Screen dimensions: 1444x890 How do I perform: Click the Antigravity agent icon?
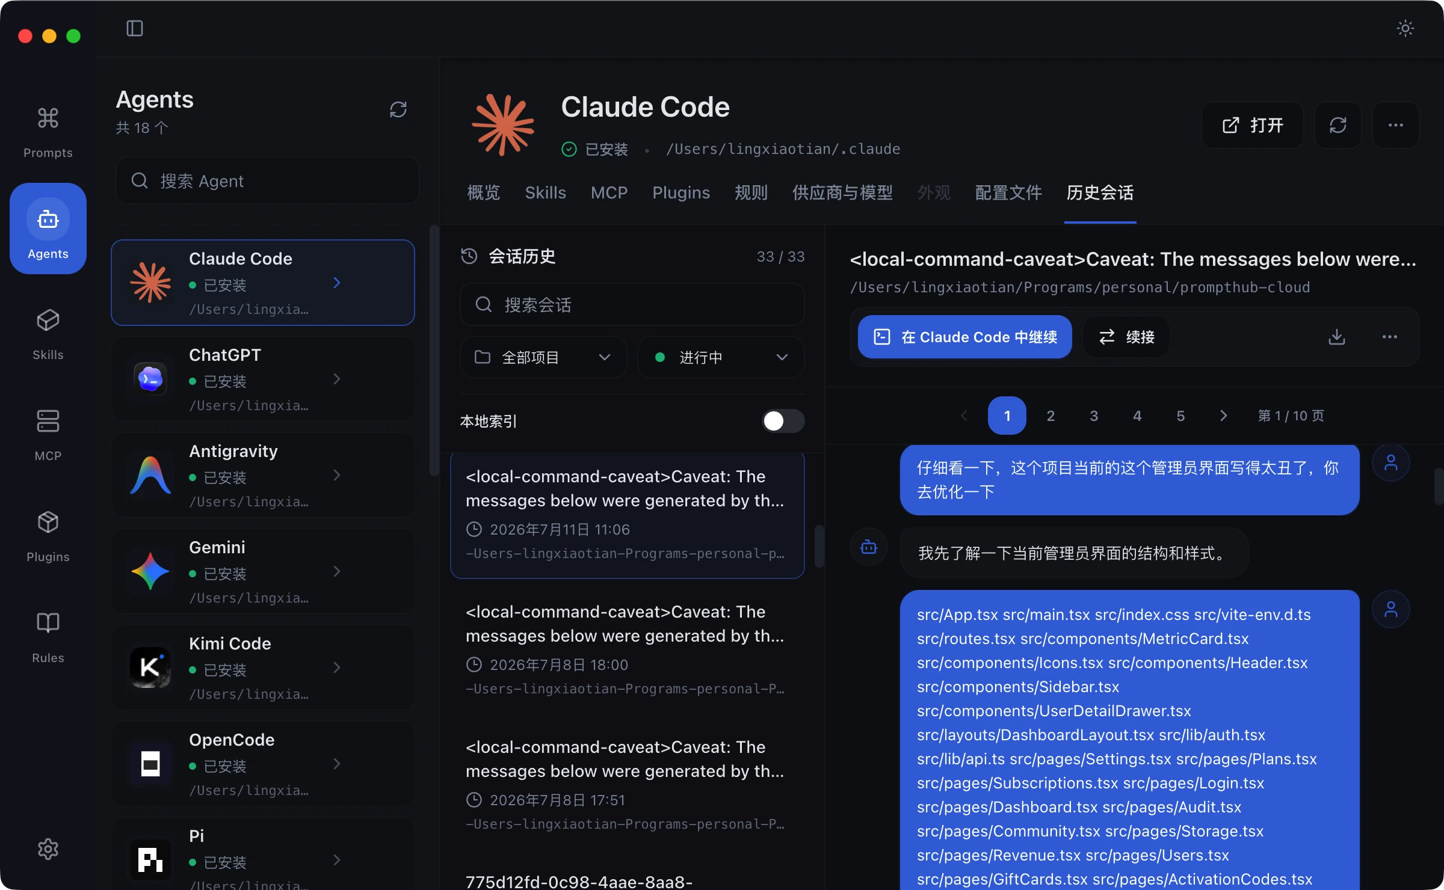pos(150,475)
